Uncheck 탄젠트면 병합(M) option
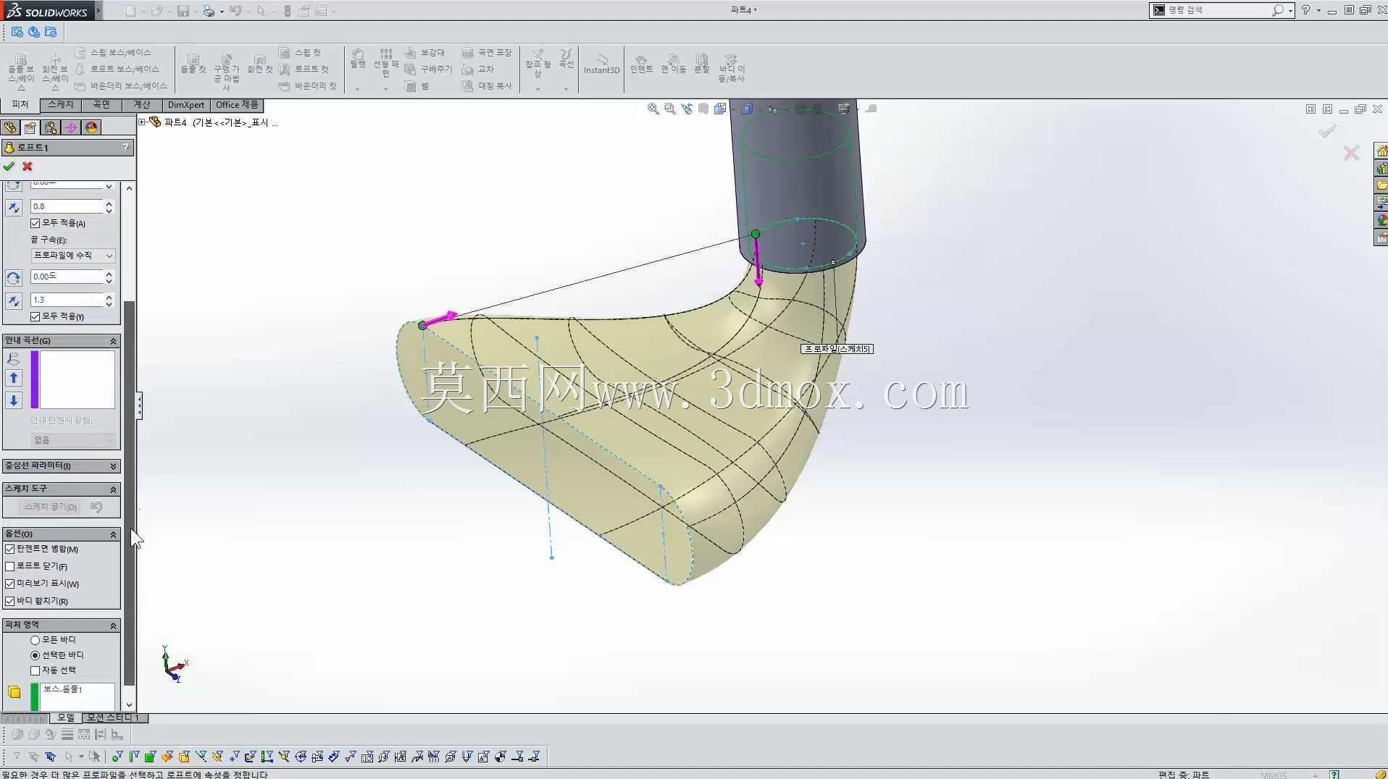1388x779 pixels. [x=10, y=549]
